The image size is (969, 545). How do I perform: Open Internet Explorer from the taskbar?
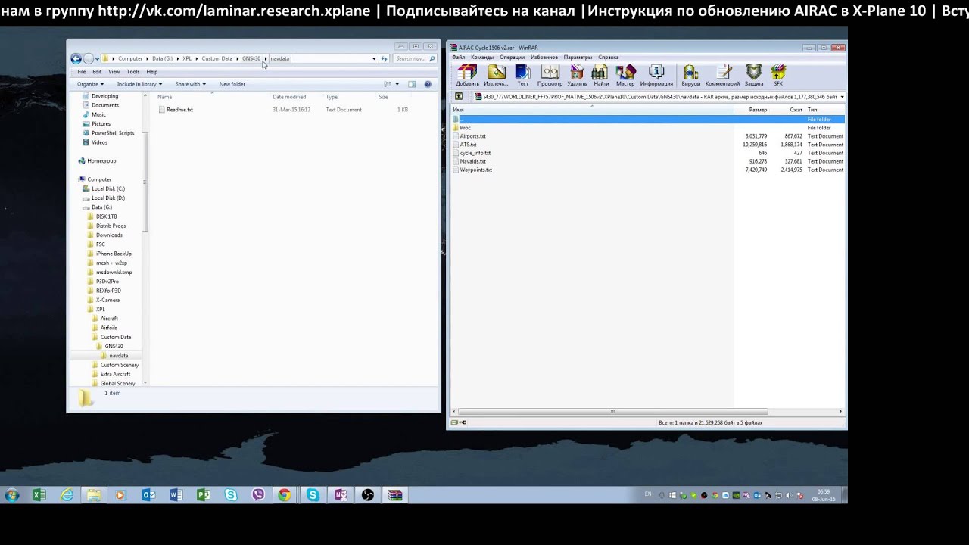pyautogui.click(x=67, y=495)
